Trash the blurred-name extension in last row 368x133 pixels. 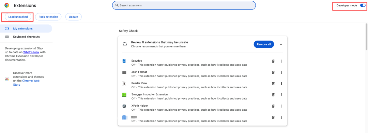click(273, 117)
